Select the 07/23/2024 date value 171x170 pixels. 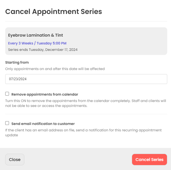(18, 79)
